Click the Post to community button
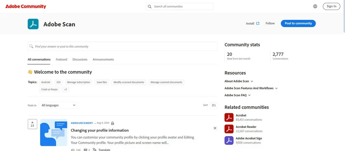345x151 pixels. pyautogui.click(x=298, y=23)
